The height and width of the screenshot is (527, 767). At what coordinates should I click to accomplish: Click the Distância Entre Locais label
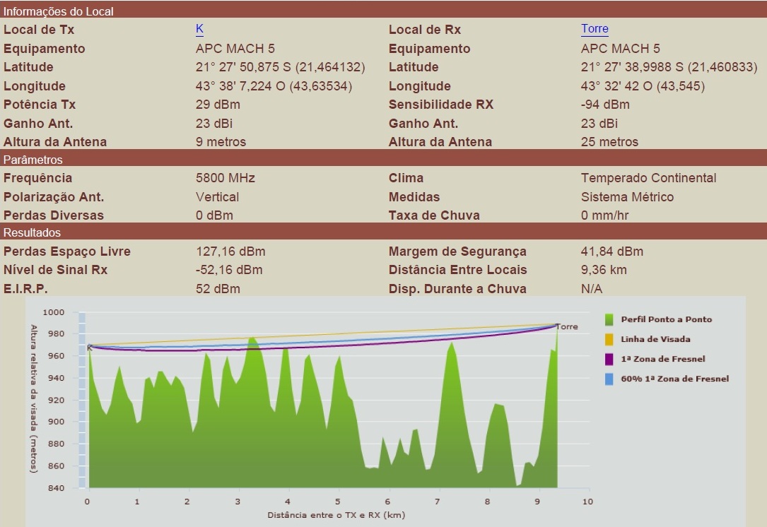[x=457, y=270]
